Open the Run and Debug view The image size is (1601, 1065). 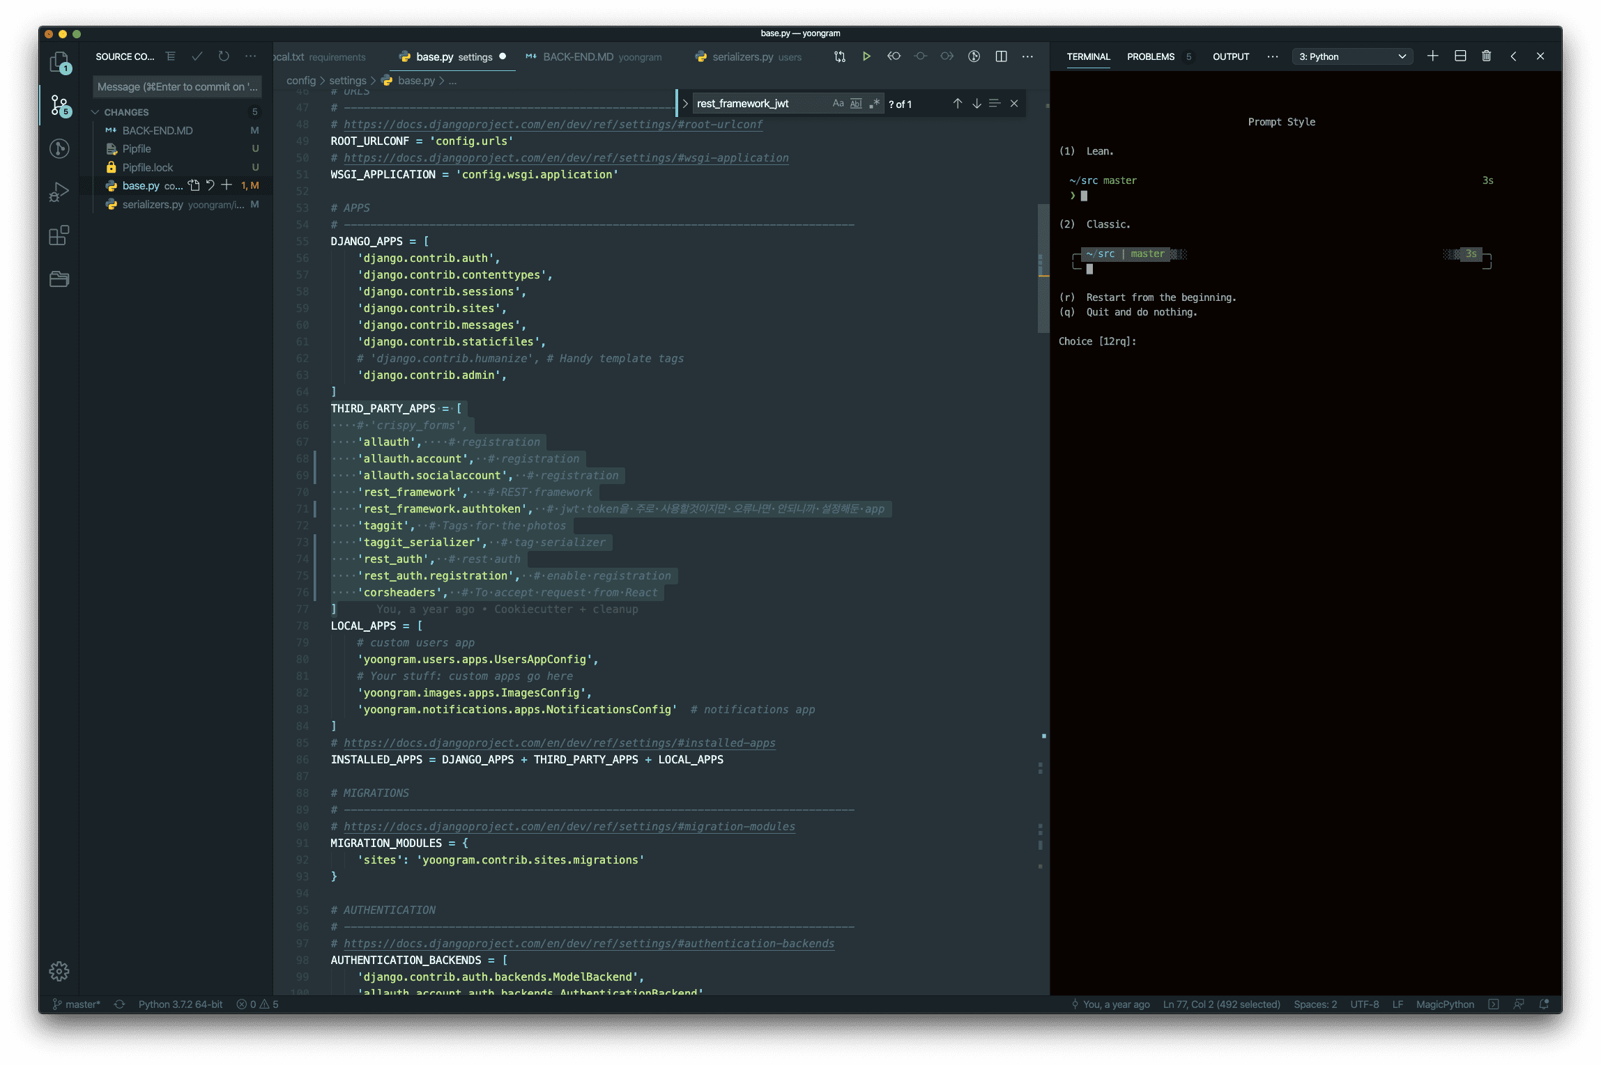tap(59, 192)
